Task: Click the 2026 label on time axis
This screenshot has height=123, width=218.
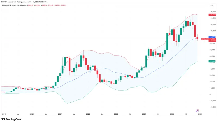Action: [199, 115]
